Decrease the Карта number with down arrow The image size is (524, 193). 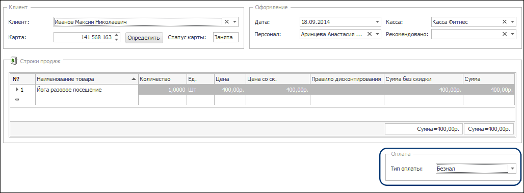pos(116,40)
